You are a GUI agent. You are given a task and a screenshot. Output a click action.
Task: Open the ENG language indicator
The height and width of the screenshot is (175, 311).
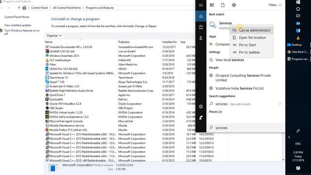pos(298,143)
